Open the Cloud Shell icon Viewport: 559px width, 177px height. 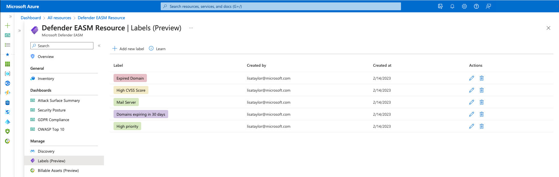pos(440,6)
